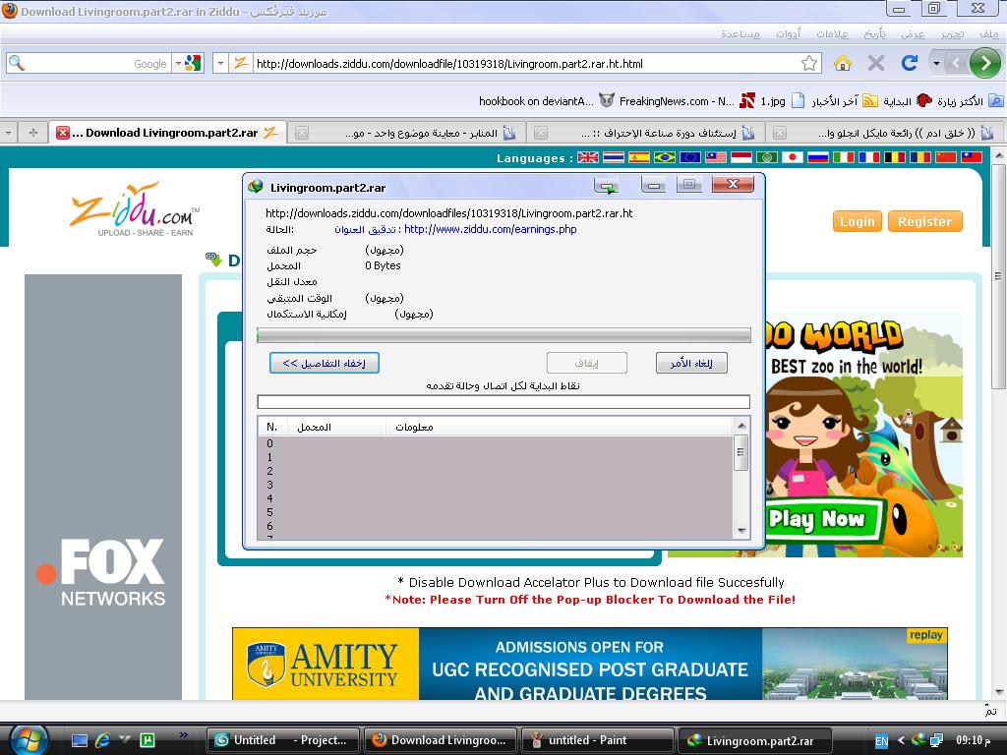Screen dimensions: 1007x755
Task: Select the Spanish flag language
Action: coord(639,157)
